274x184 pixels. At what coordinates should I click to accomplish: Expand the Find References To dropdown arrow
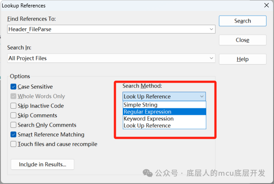point(212,29)
